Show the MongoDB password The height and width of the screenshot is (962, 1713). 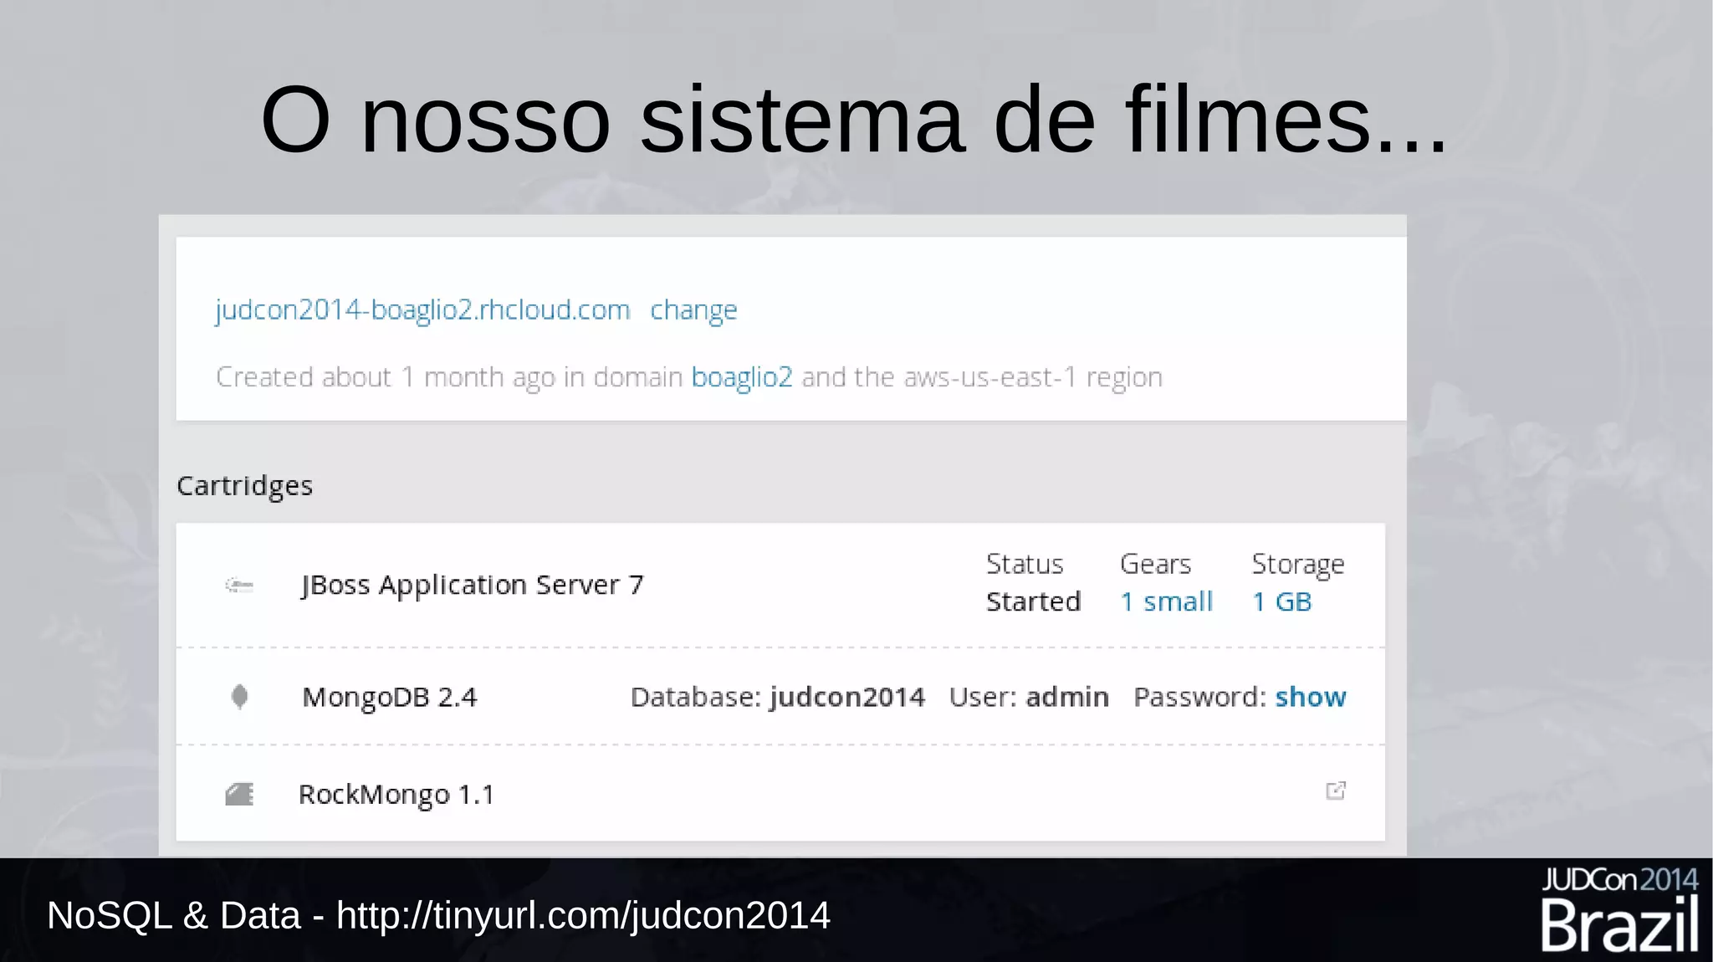(x=1310, y=697)
